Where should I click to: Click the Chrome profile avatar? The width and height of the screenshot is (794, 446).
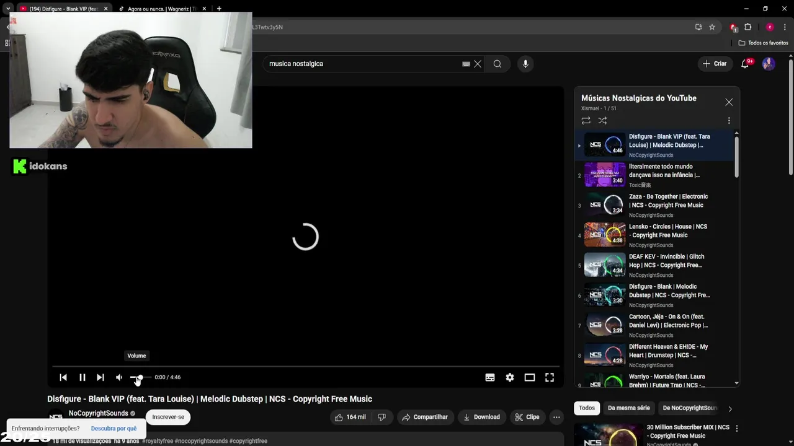click(x=770, y=27)
